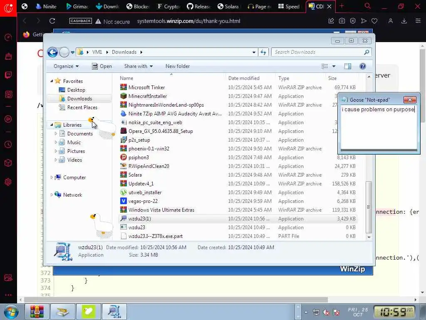Select Downloads in Favorites pane

pyautogui.click(x=79, y=99)
